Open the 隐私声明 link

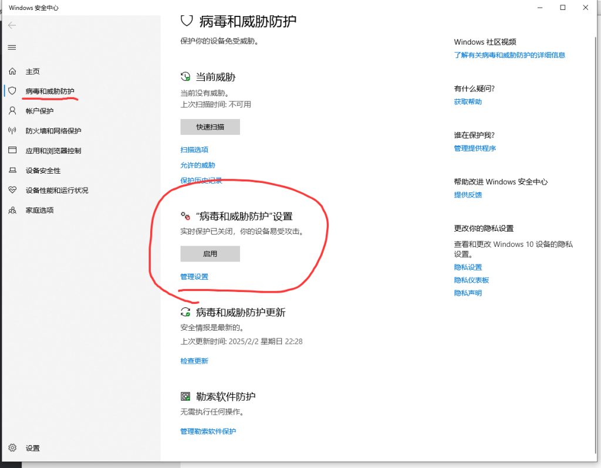pyautogui.click(x=468, y=293)
